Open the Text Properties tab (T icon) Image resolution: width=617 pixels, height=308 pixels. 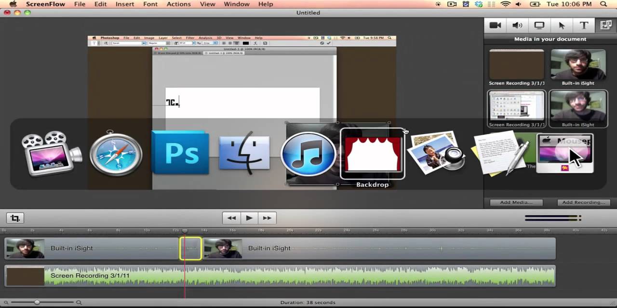584,26
